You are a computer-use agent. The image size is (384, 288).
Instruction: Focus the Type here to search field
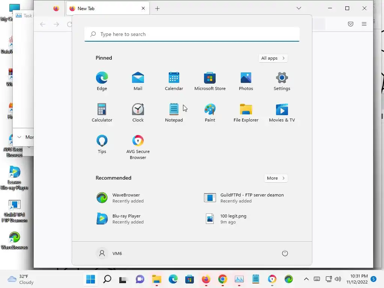[192, 34]
